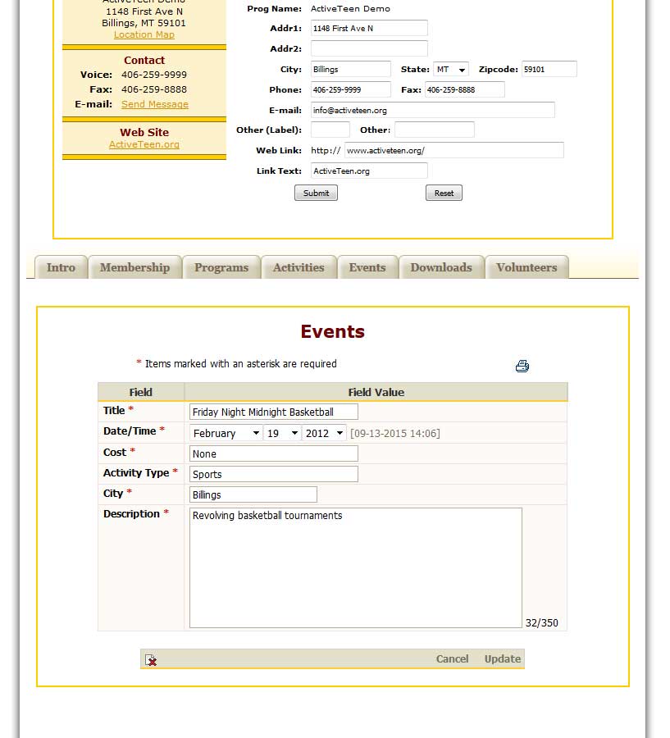Open the month dropdown showing February
The width and height of the screenshot is (670, 738).
226,433
